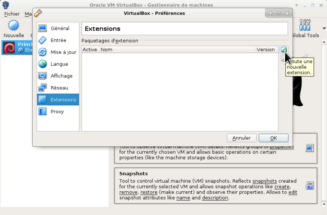Click the Entrée keyboard icon

pyautogui.click(x=43, y=40)
